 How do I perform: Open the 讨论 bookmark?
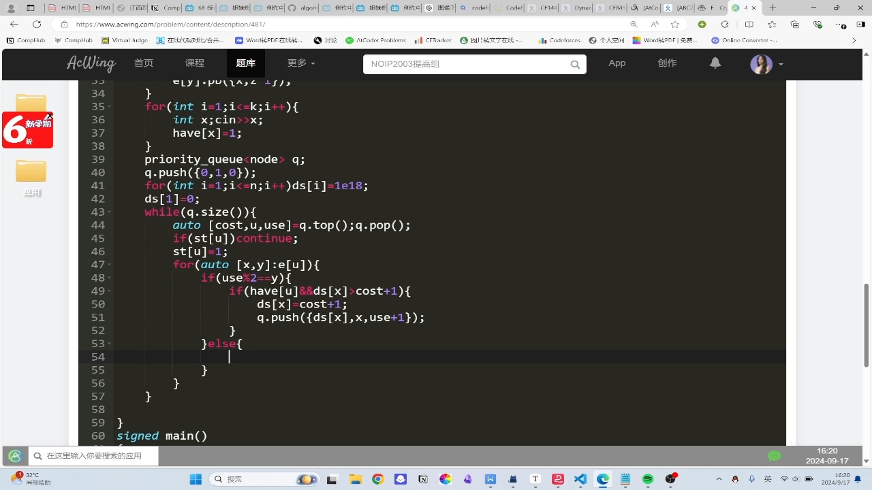pyautogui.click(x=326, y=40)
